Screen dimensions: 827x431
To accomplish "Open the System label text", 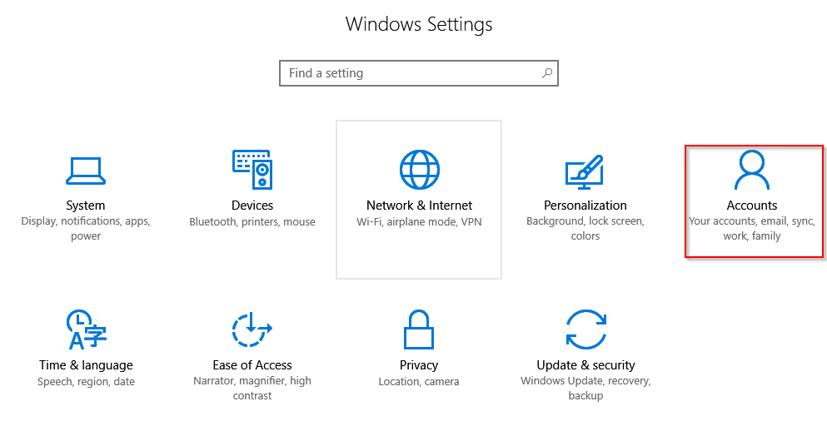I will click(86, 206).
